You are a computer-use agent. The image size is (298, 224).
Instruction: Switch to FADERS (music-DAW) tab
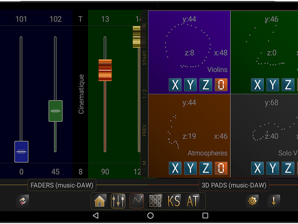pos(62,185)
